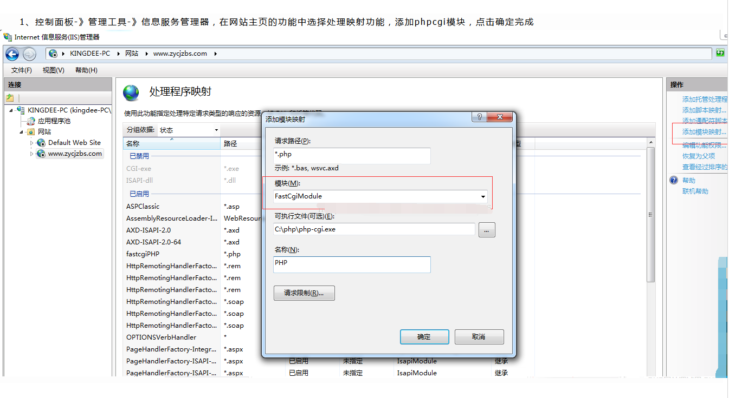Click the refresh icon right of address bar
Viewport: 729px width, 398px height.
click(720, 53)
